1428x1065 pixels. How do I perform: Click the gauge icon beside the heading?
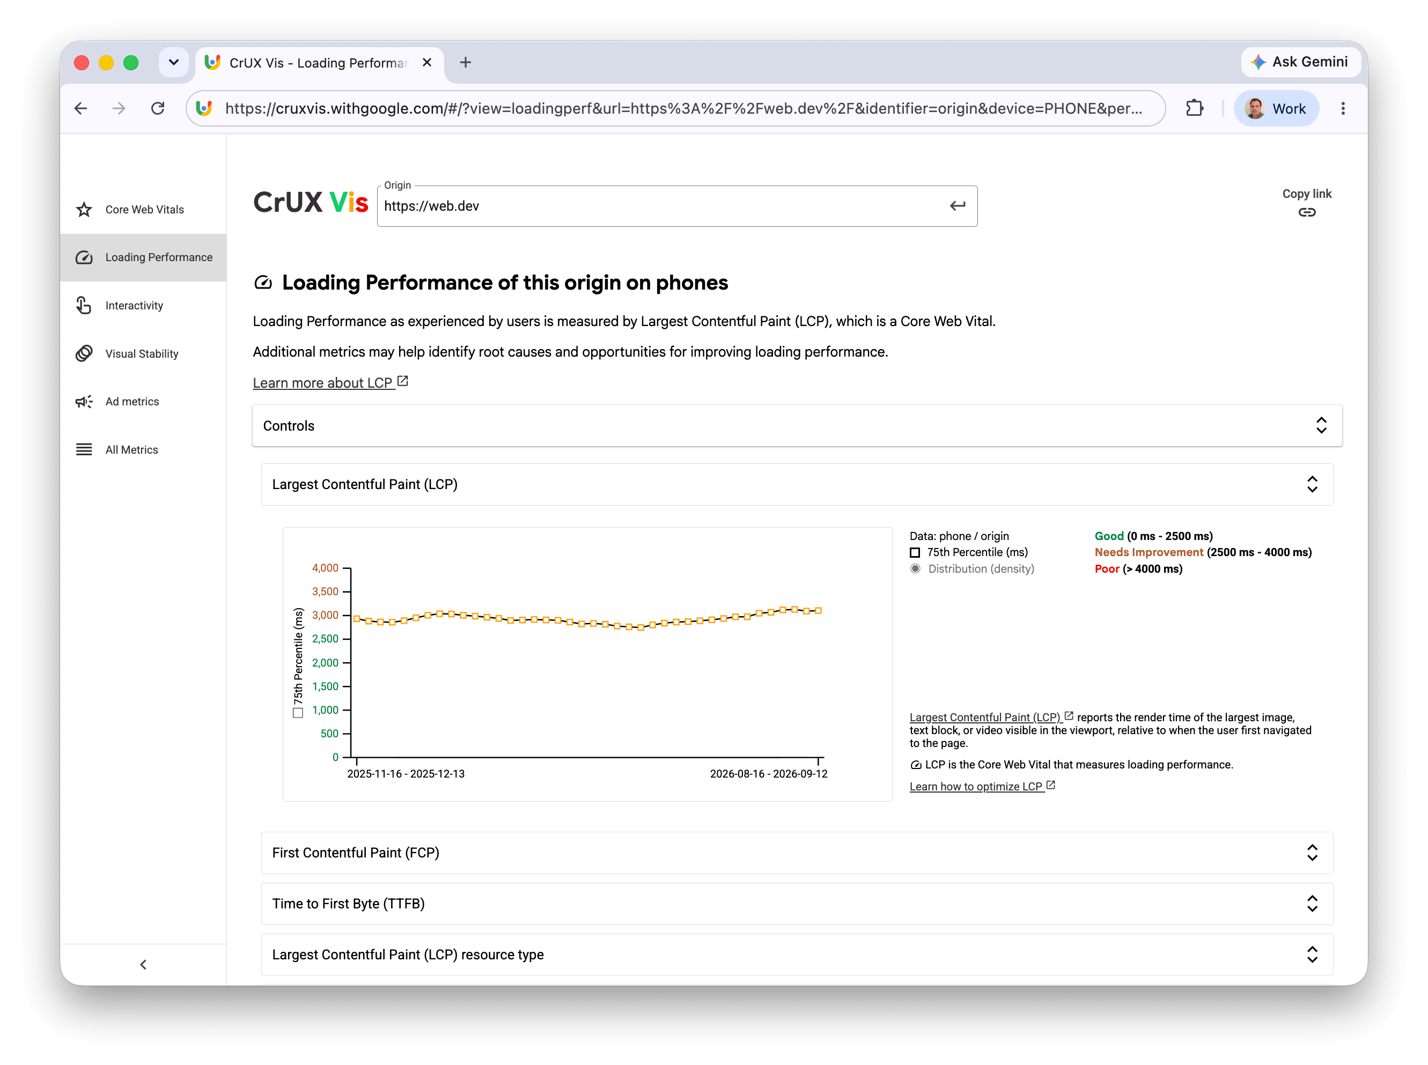(x=263, y=283)
